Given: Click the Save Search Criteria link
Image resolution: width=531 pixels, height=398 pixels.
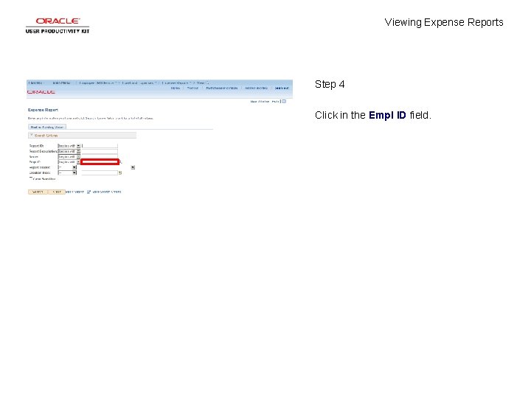Looking at the screenshot, I should click(107, 192).
